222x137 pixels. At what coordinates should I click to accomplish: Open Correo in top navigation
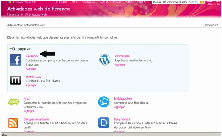pos(104,2)
